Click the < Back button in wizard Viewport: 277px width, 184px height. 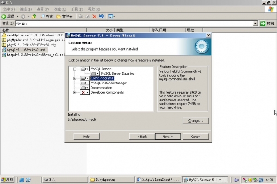(142, 137)
